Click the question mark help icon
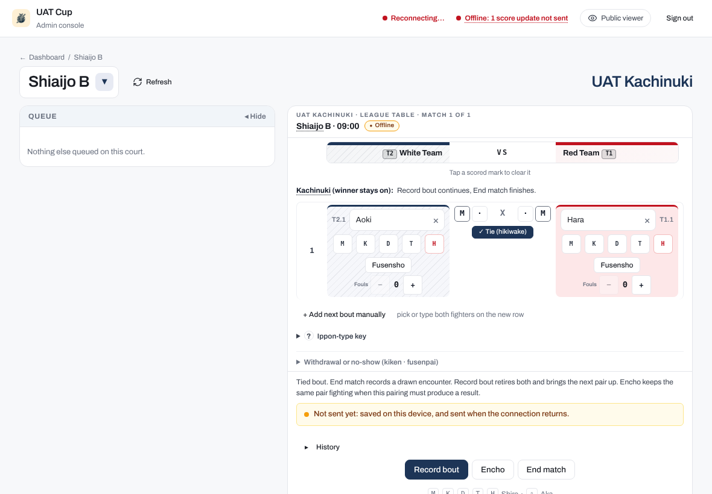Screen dimensions: 712x494 point(309,336)
